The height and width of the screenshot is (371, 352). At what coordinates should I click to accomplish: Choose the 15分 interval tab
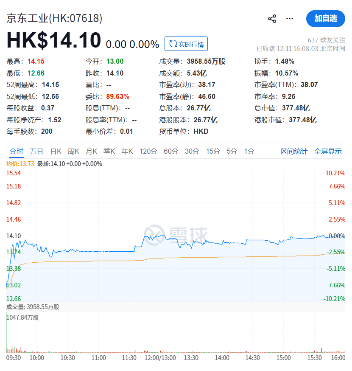tap(213, 151)
